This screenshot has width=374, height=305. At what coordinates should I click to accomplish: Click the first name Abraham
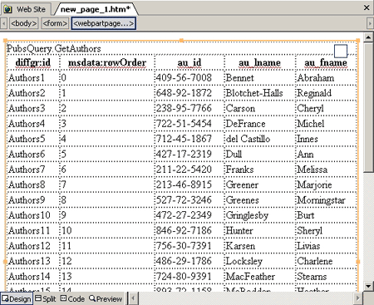316,78
